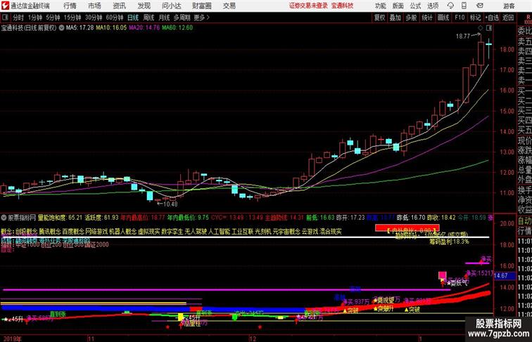This screenshot has height=342, width=532.
Task: Select the 多周期 tab
Action: (182, 18)
